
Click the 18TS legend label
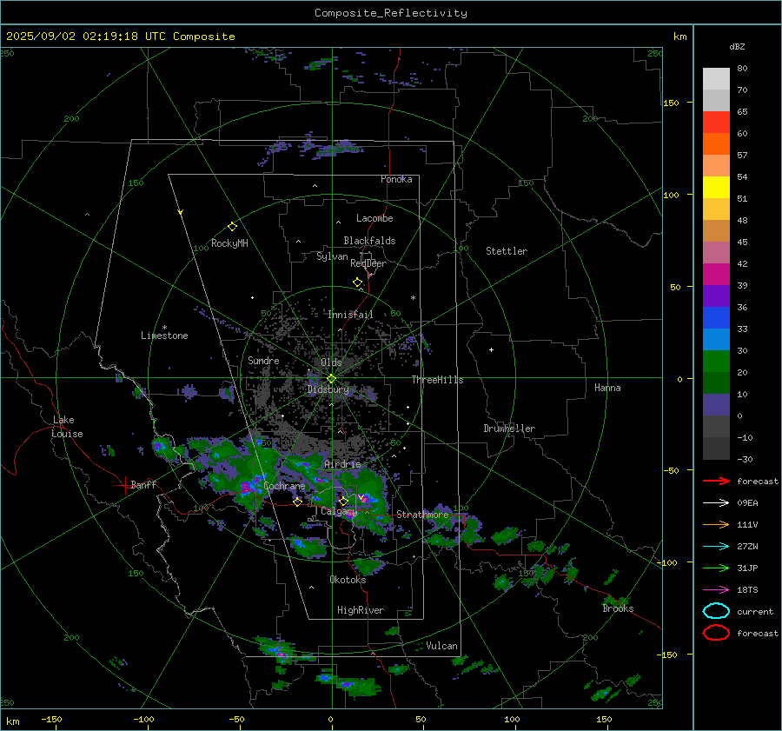click(x=747, y=590)
